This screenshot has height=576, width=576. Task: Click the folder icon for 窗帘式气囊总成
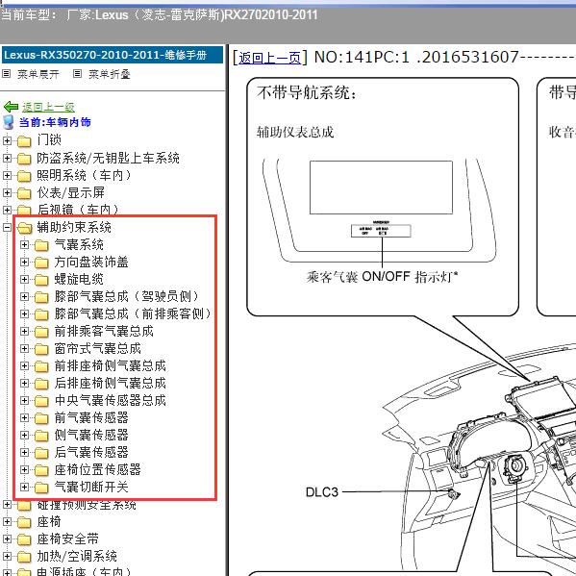click(x=41, y=349)
